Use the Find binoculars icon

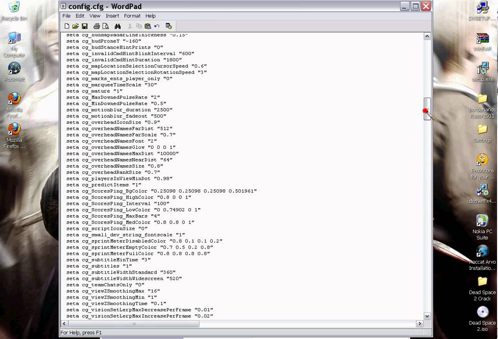[x=118, y=26]
